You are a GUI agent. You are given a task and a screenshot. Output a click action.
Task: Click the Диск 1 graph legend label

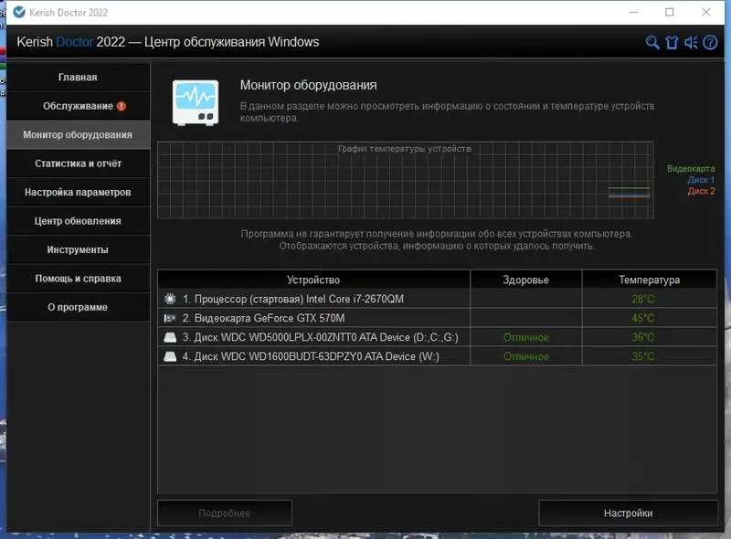click(x=701, y=180)
